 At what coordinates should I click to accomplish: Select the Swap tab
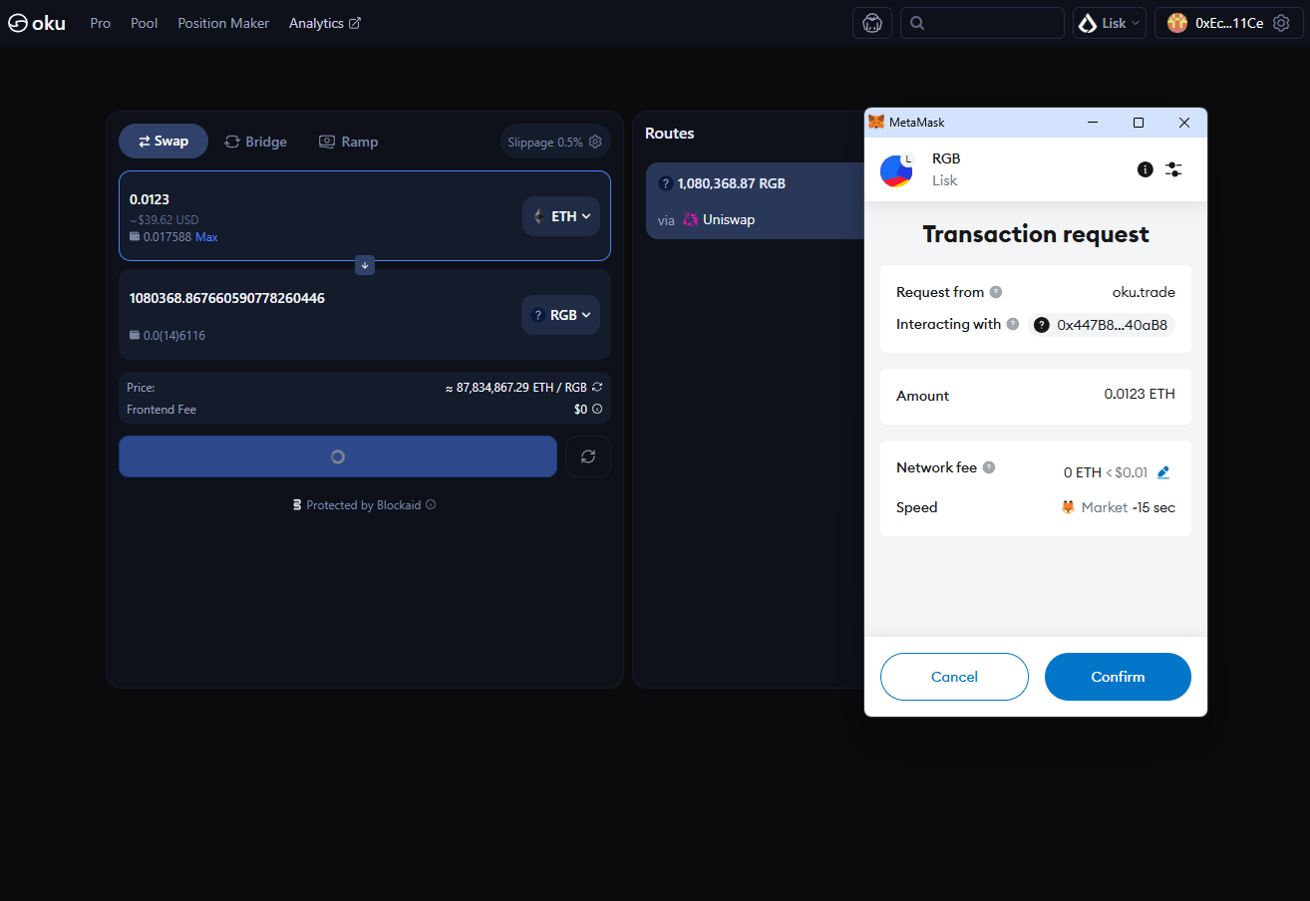[x=164, y=142]
